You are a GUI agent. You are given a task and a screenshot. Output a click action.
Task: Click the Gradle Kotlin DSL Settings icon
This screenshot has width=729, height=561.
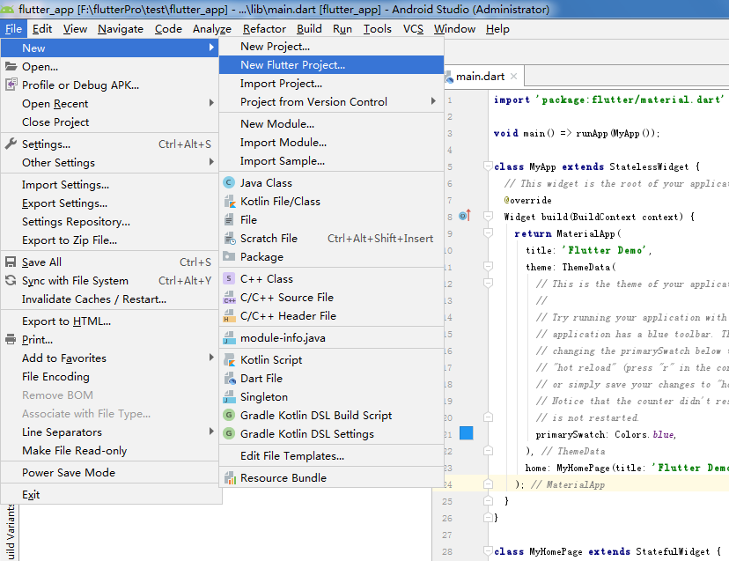(229, 433)
